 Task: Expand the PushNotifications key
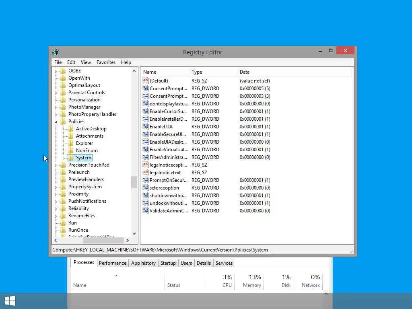[x=56, y=202]
